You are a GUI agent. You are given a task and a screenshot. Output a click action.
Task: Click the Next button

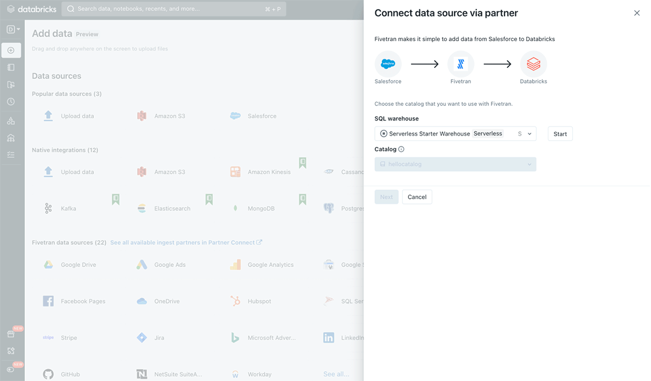click(386, 197)
